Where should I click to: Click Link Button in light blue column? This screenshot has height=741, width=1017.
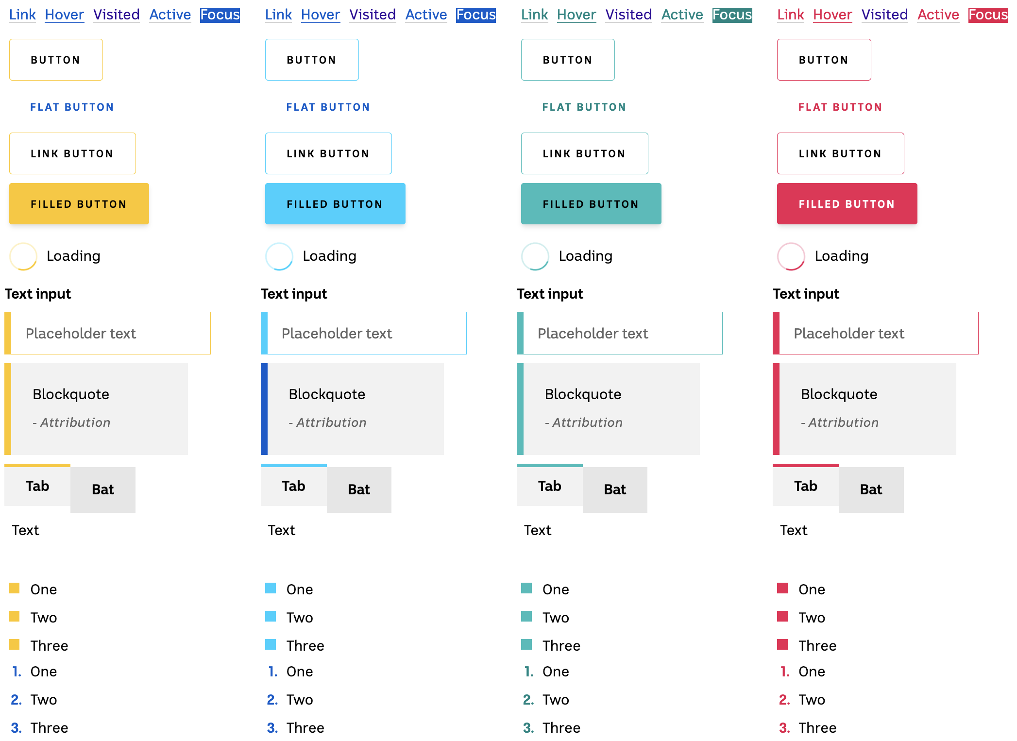(x=328, y=153)
